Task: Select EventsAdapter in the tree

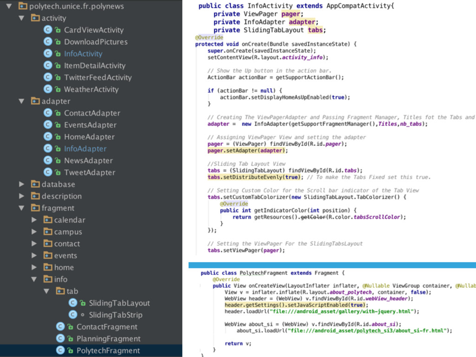Action: (90, 125)
